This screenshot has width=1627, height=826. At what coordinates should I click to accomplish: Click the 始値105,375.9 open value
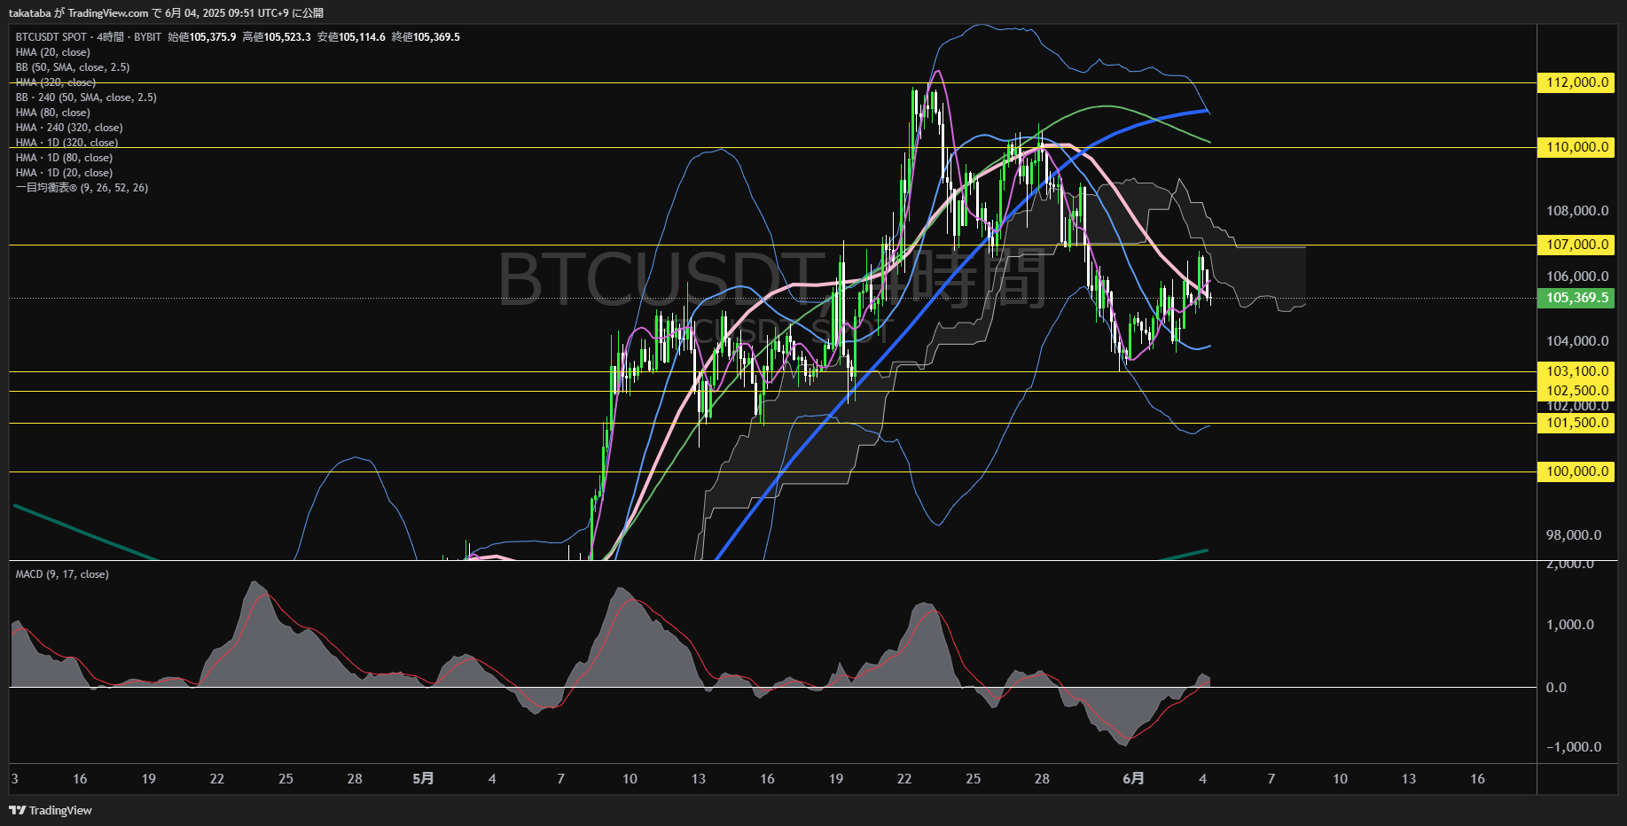coord(202,37)
